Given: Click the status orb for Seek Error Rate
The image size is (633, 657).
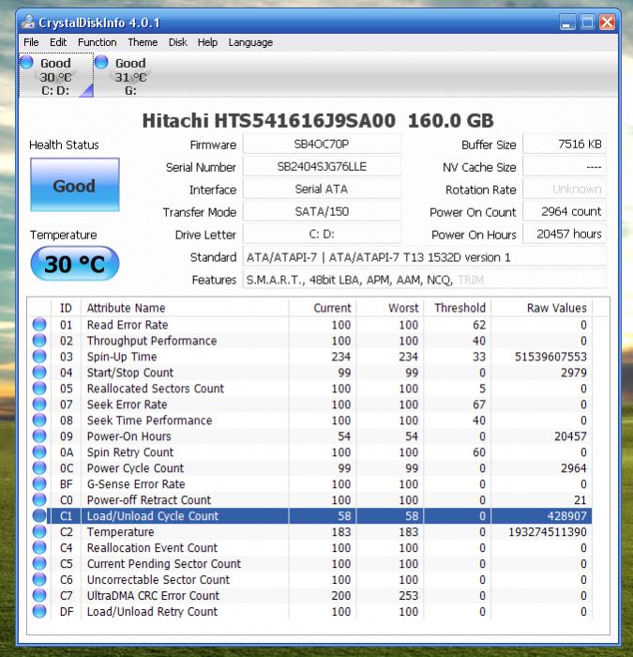Looking at the screenshot, I should [x=39, y=405].
